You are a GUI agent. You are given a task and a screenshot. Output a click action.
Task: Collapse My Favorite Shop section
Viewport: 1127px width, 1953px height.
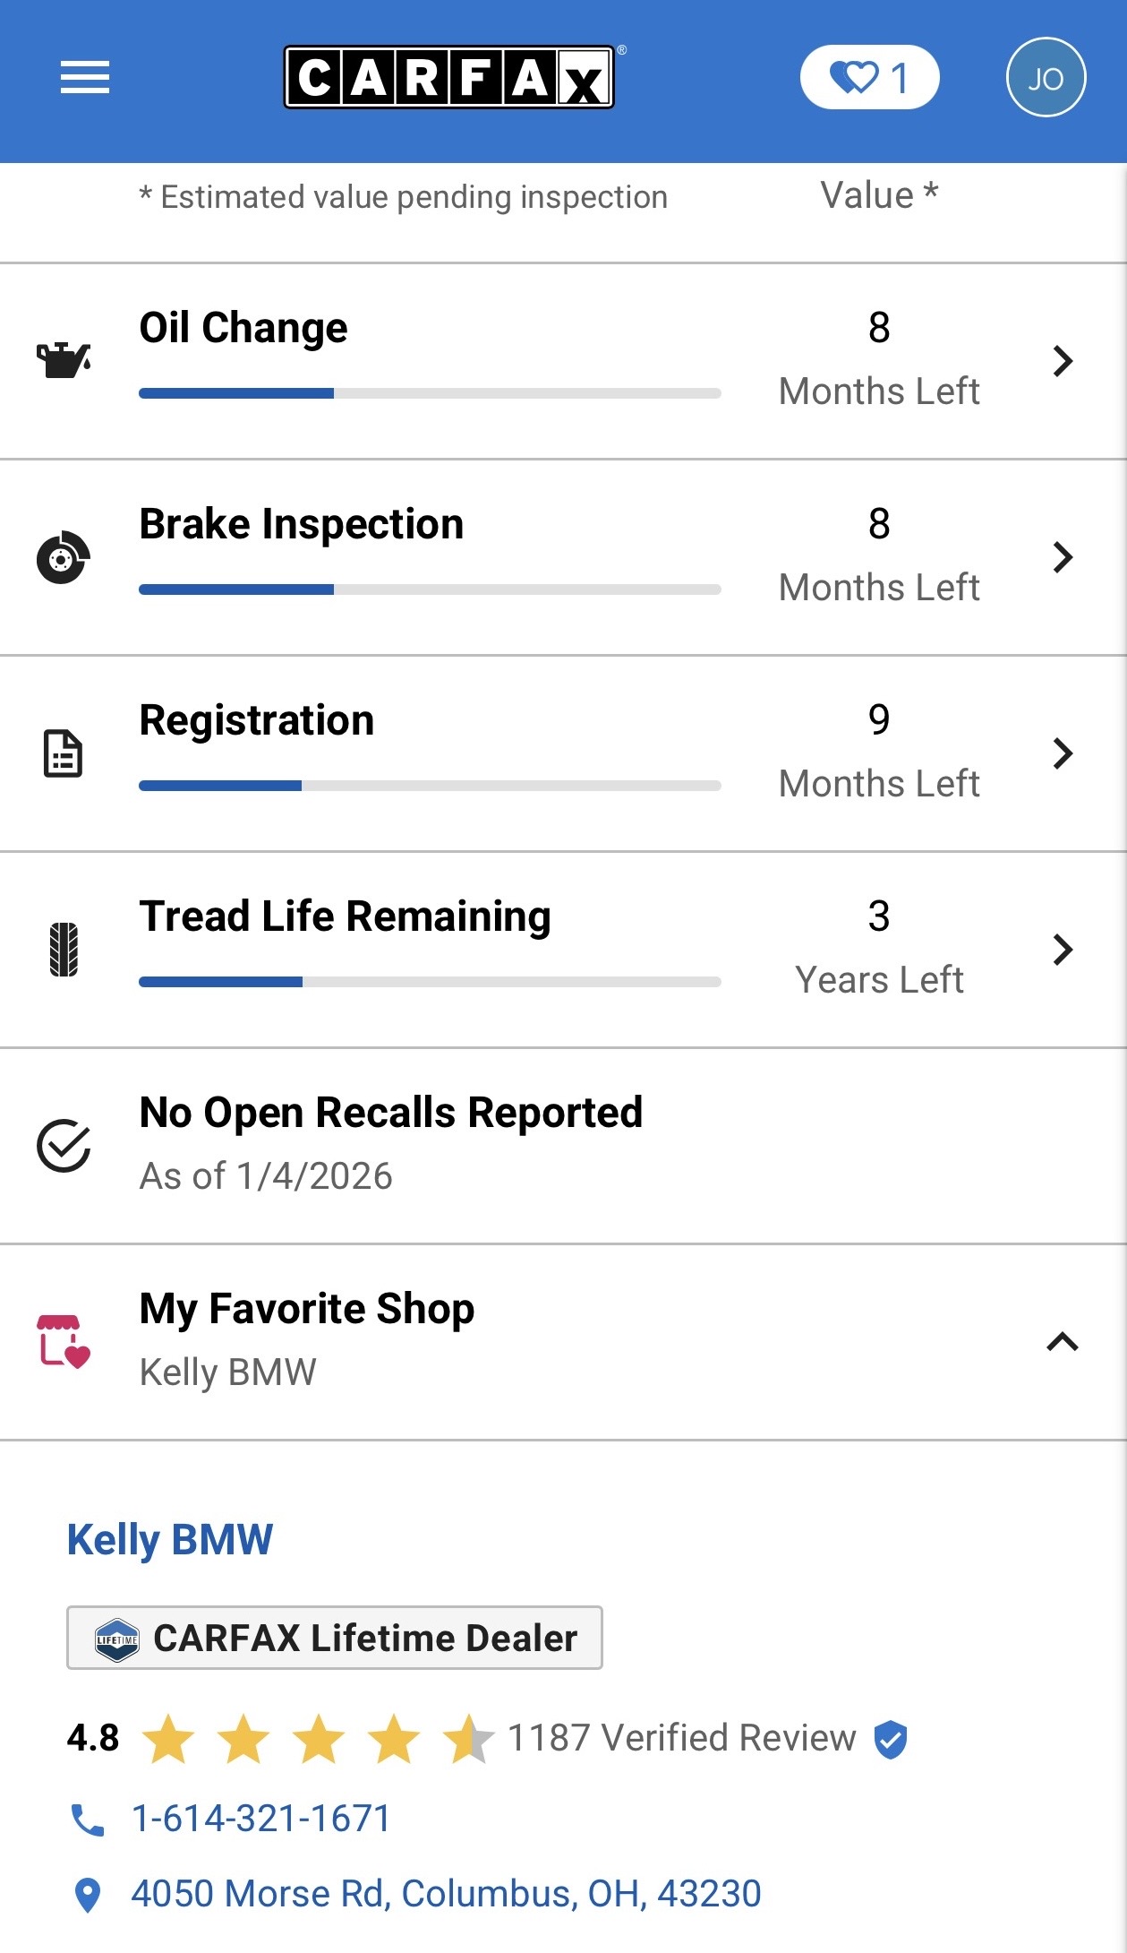(1063, 1341)
